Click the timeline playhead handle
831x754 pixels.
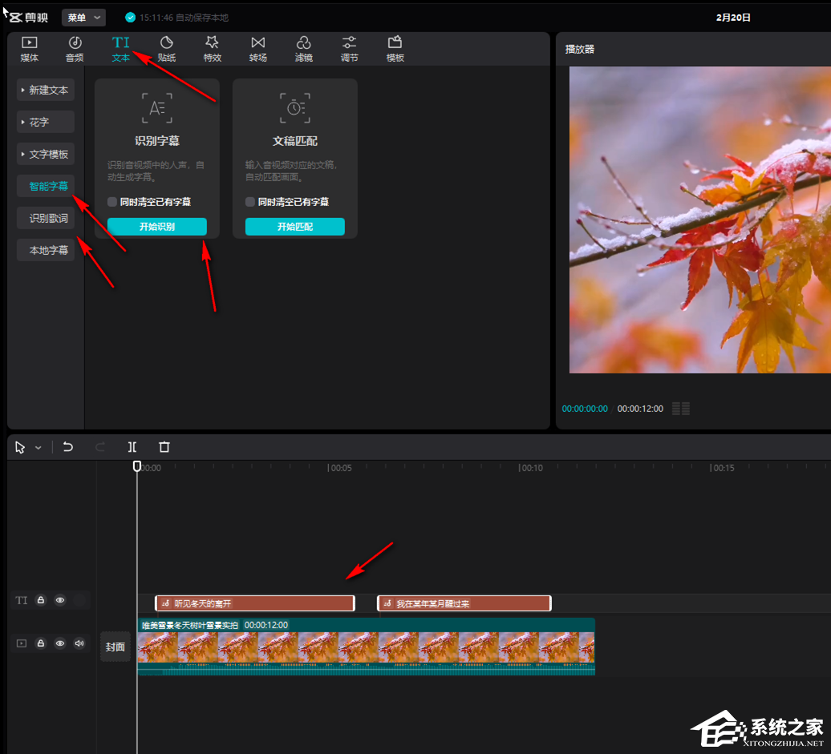[x=137, y=466]
